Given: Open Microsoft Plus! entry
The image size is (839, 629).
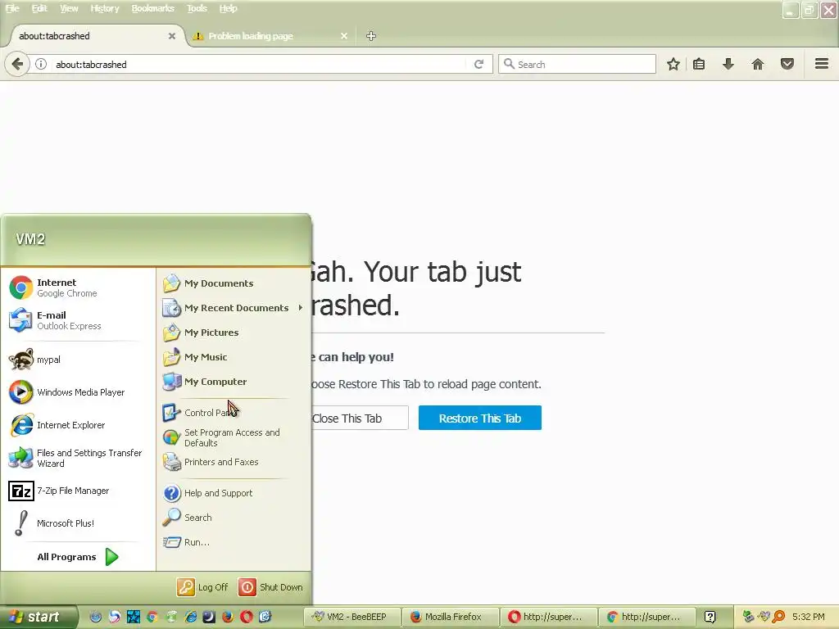Looking at the screenshot, I should 78,523.
